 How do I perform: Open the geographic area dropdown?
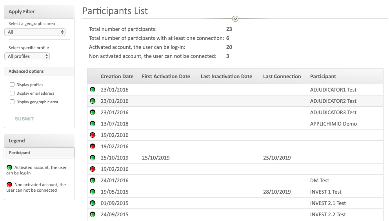tap(35, 32)
